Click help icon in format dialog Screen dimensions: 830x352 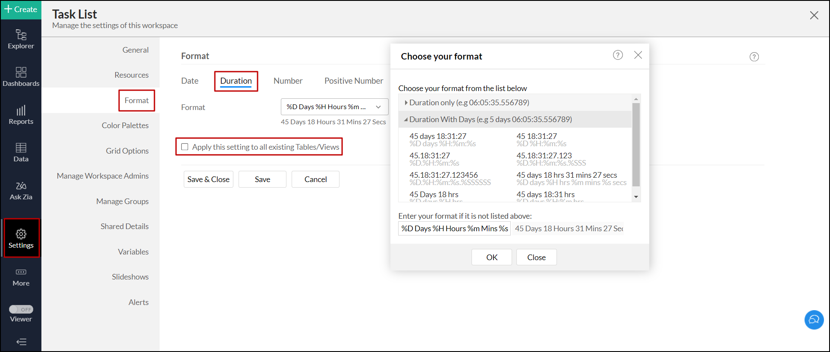coord(618,55)
